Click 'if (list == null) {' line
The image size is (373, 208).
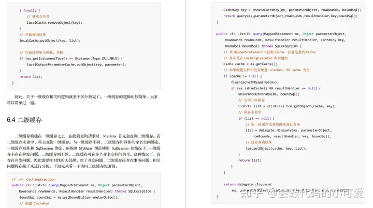point(256,118)
